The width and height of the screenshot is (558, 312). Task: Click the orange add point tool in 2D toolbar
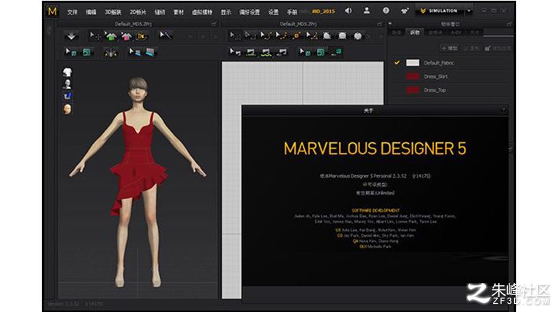point(296,36)
